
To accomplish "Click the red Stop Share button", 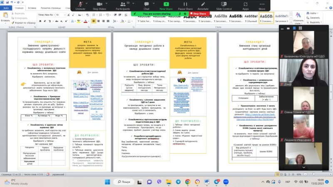I will [x=199, y=14].
